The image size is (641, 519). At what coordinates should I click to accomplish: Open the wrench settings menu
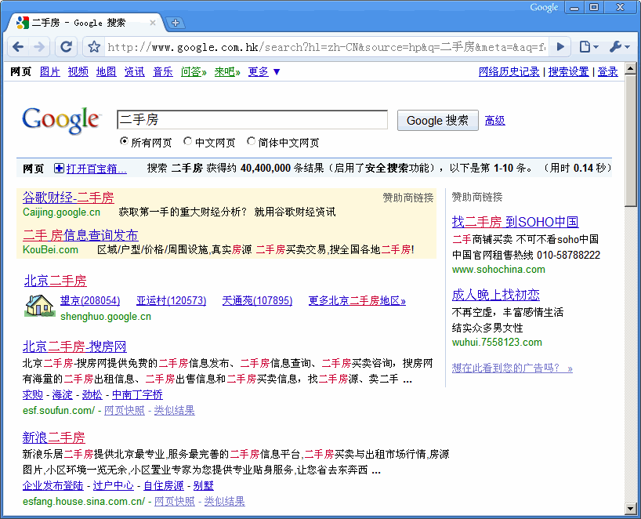619,47
